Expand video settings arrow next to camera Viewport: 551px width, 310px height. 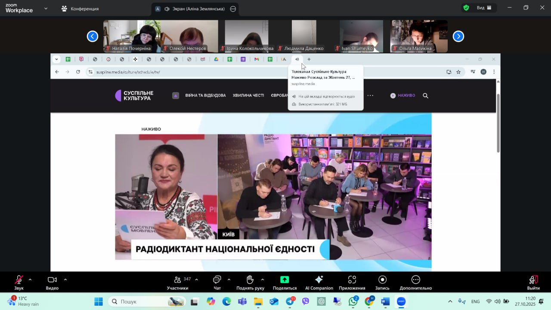point(65,279)
